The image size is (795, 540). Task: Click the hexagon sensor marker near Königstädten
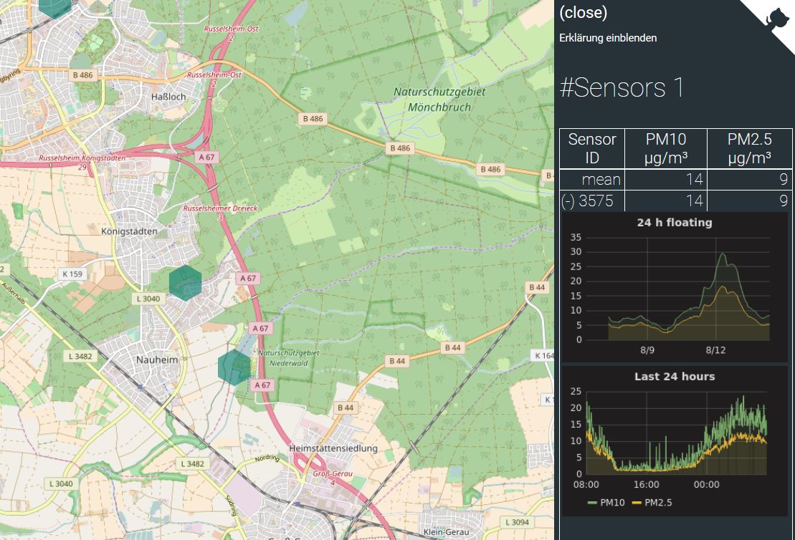(186, 282)
